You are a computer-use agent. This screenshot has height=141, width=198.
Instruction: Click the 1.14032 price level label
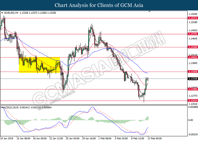pyautogui.click(x=193, y=57)
